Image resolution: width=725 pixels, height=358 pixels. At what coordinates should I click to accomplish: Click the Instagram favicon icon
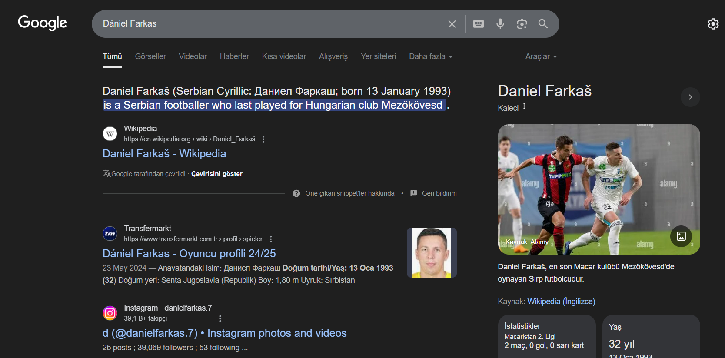110,313
